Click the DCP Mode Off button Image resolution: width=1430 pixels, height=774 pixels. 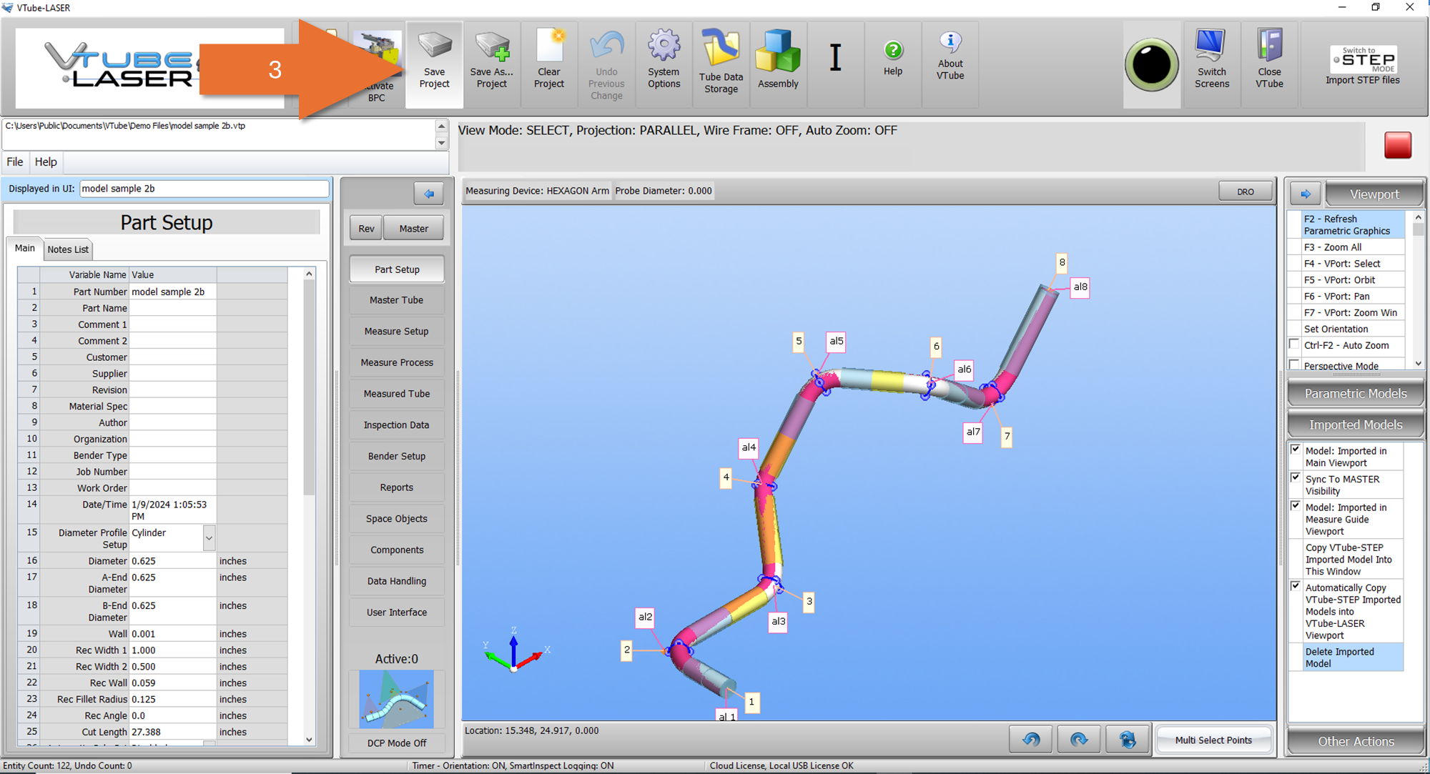point(397,743)
